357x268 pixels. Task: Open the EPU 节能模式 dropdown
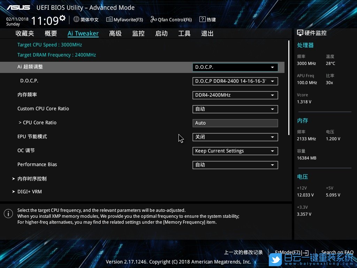235,137
